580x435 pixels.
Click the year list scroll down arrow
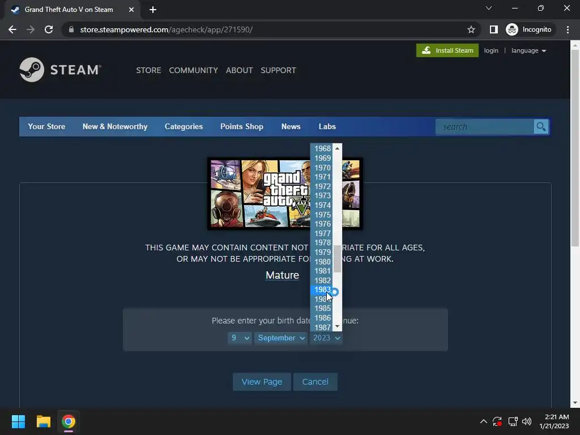[337, 326]
